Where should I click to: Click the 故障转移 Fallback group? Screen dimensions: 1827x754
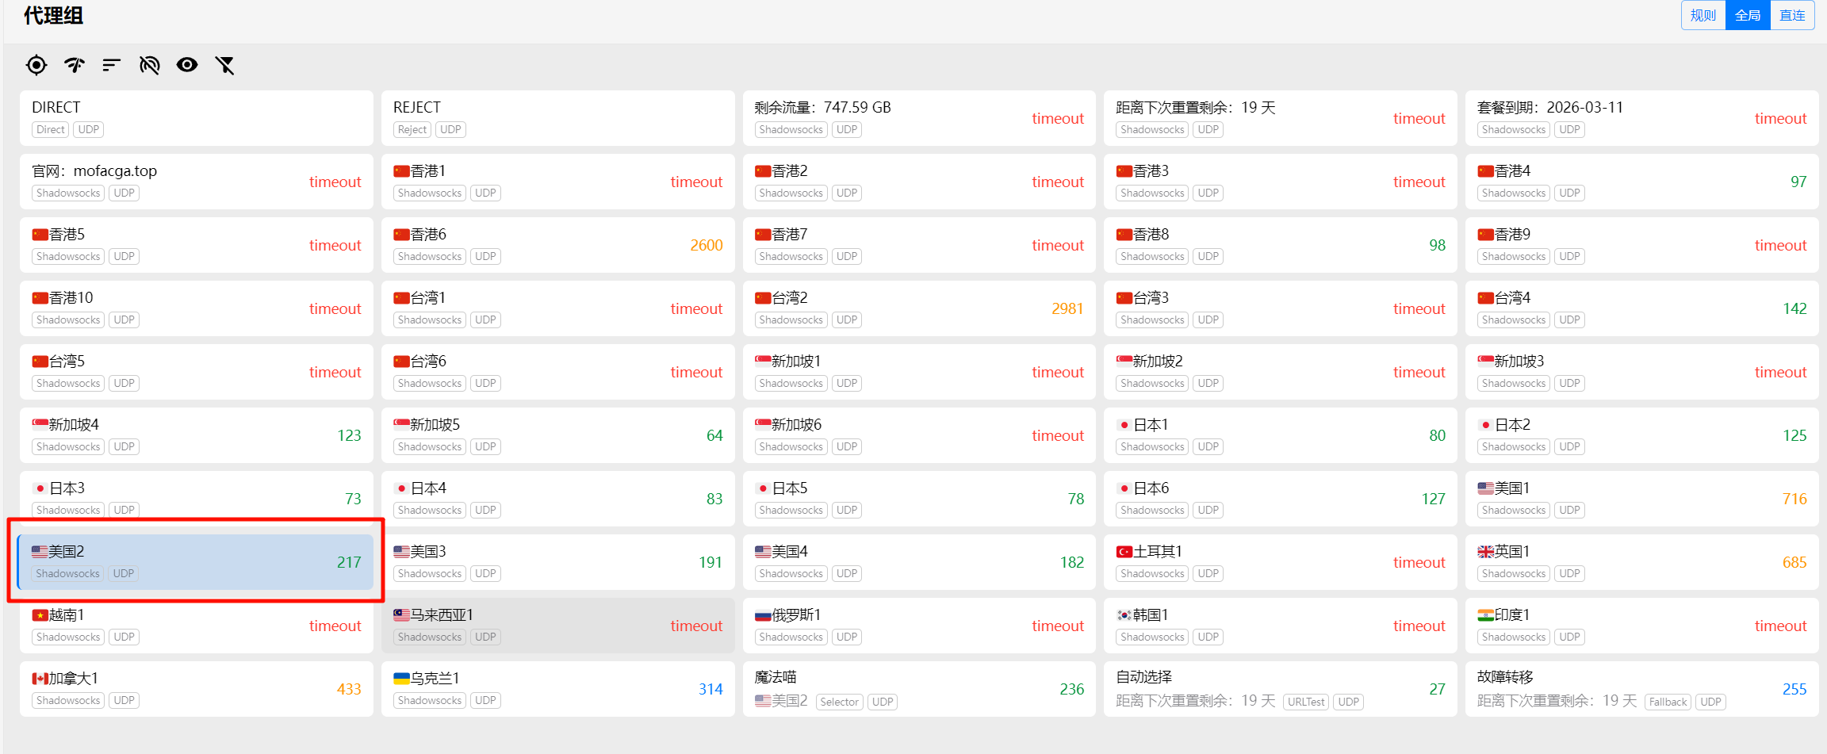click(1641, 688)
